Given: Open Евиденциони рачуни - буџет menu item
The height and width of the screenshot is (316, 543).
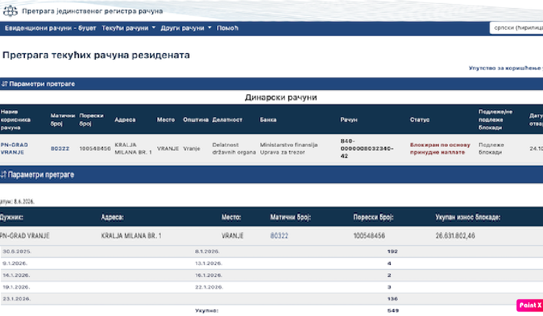Looking at the screenshot, I should 50,28.
